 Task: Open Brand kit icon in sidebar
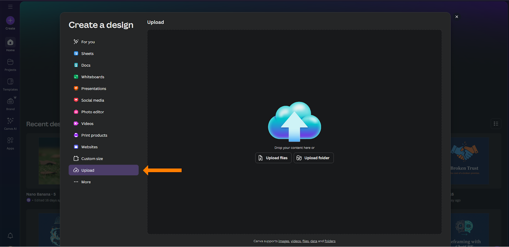10,102
